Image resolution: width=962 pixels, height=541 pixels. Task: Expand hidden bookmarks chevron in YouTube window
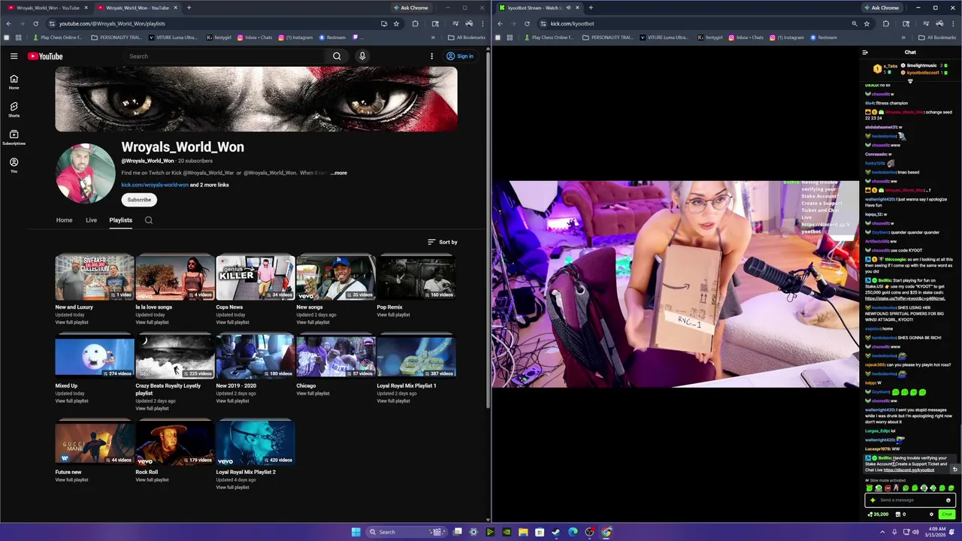(433, 38)
